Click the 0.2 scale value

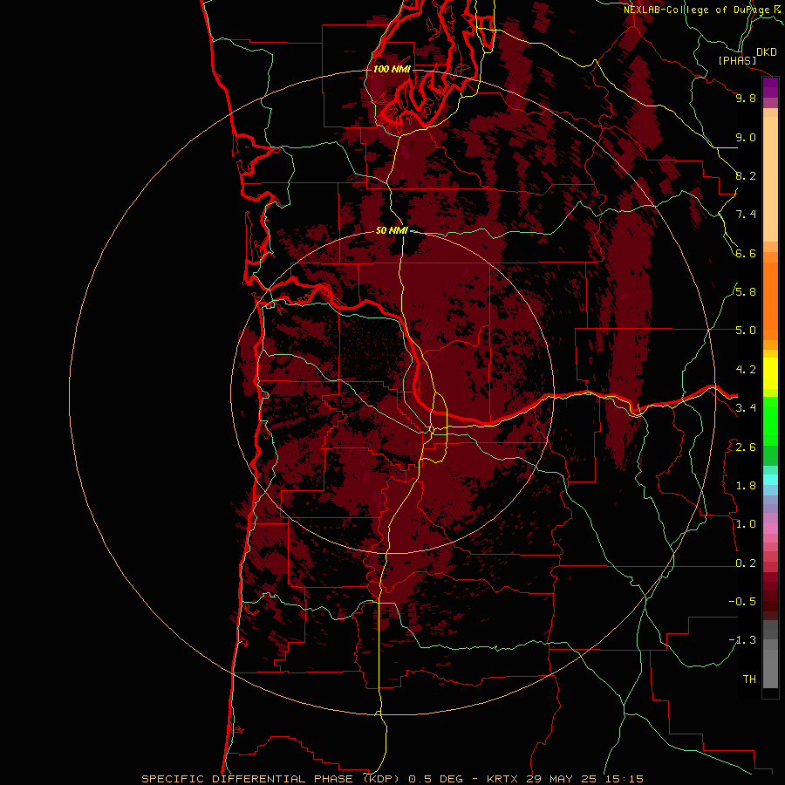[x=746, y=563]
